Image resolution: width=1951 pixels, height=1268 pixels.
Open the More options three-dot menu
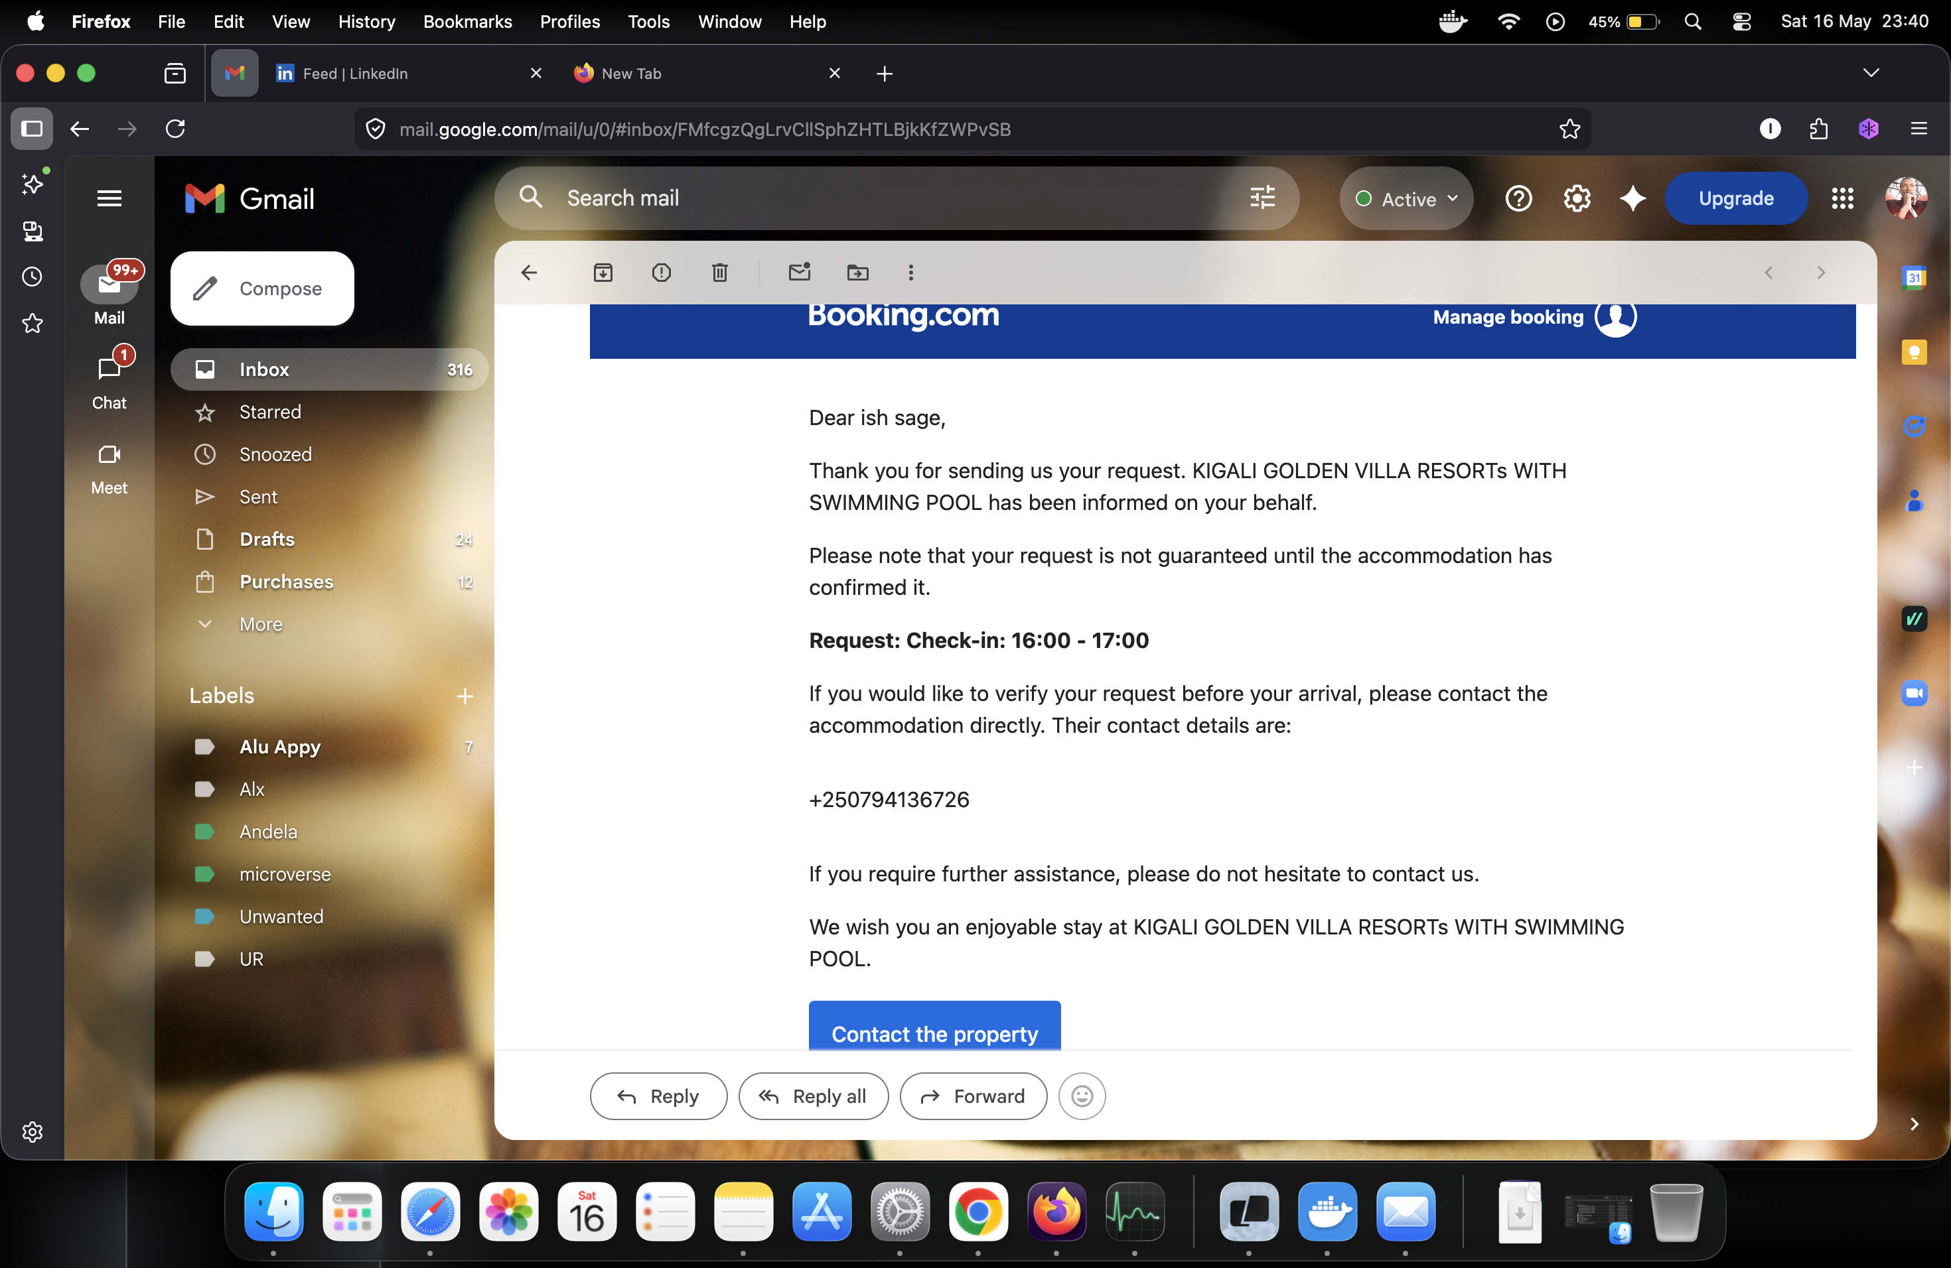point(910,273)
